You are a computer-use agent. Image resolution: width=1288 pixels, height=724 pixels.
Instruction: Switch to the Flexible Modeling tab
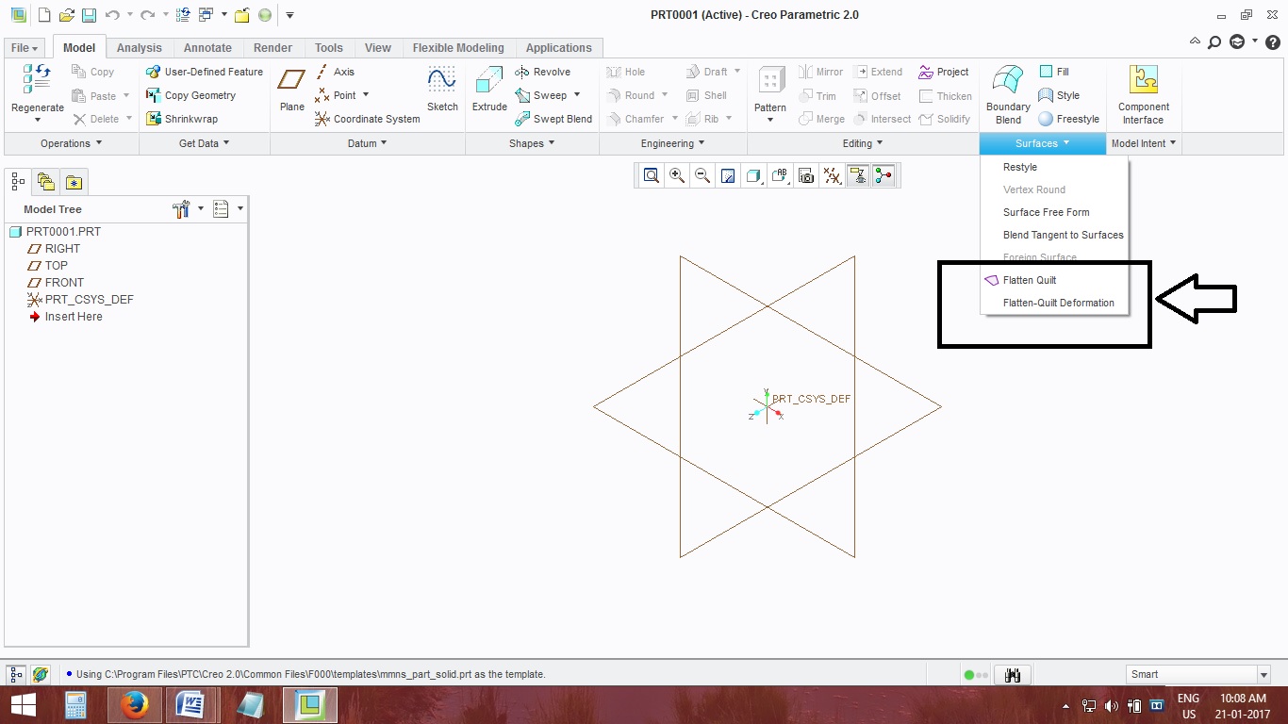(458, 48)
